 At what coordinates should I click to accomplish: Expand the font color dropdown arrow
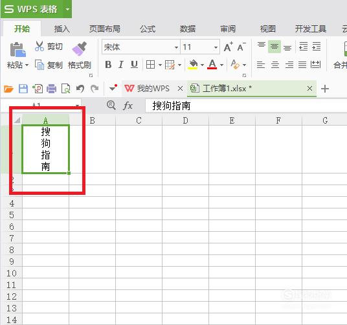[221, 65]
